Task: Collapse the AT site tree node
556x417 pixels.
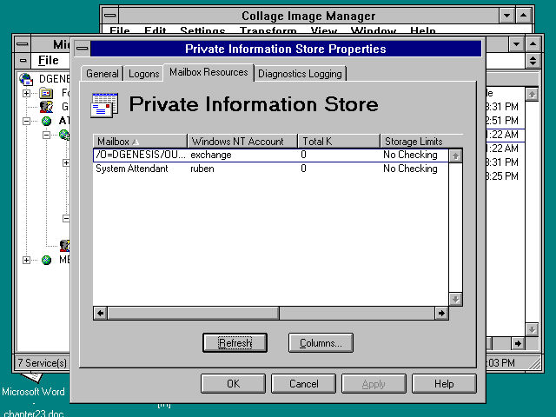Action: pyautogui.click(x=26, y=122)
